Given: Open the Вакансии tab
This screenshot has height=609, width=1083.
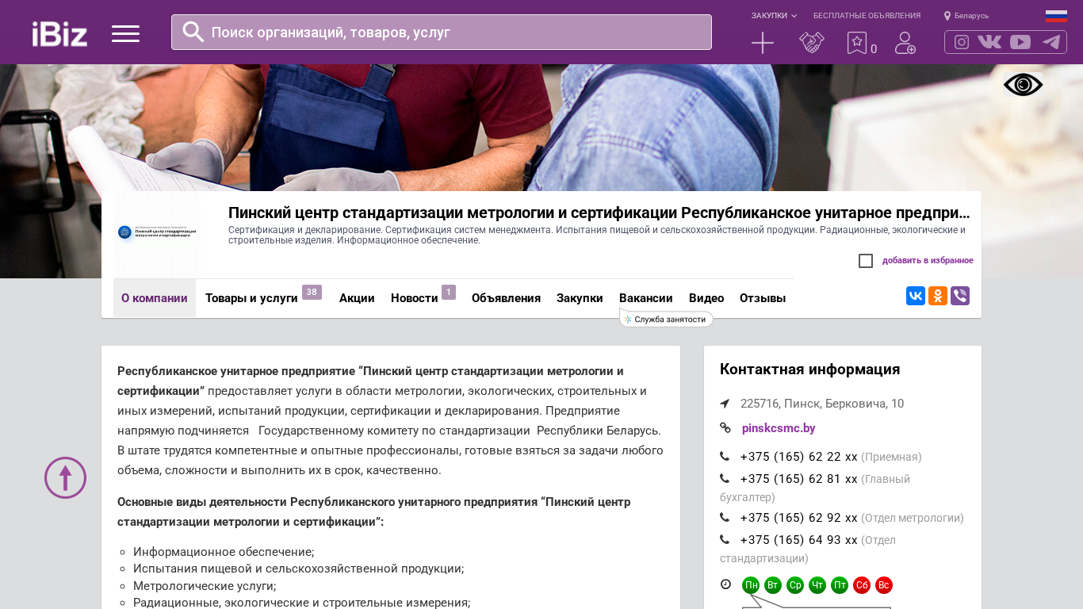Looking at the screenshot, I should click(646, 298).
